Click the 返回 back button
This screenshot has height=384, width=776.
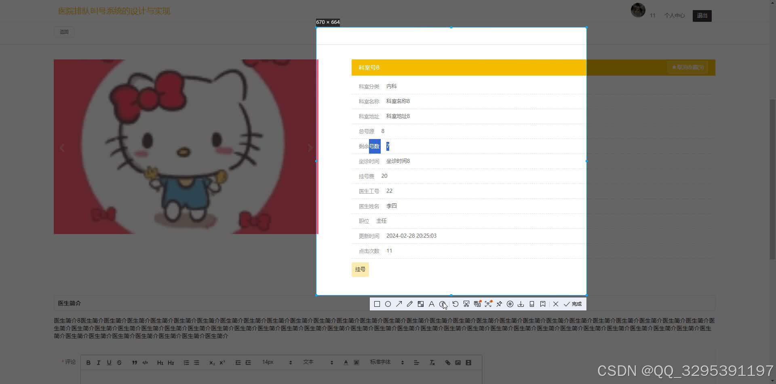(64, 32)
